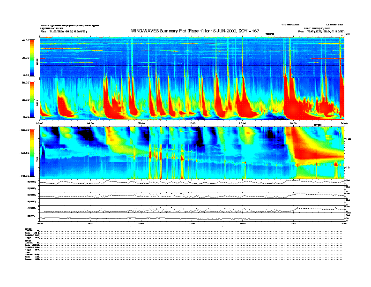Image resolution: width=371 pixels, height=287 pixels.
Task: Click the 40.00 color scale label
Action: coord(26,40)
